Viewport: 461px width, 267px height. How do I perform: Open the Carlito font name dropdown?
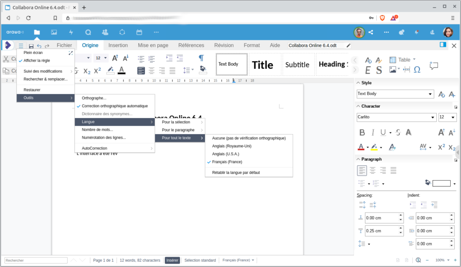433,118
